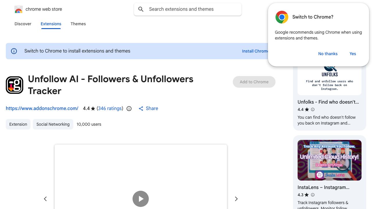Click the ratings info icon beside 346 ratings
372x209 pixels.
click(129, 109)
